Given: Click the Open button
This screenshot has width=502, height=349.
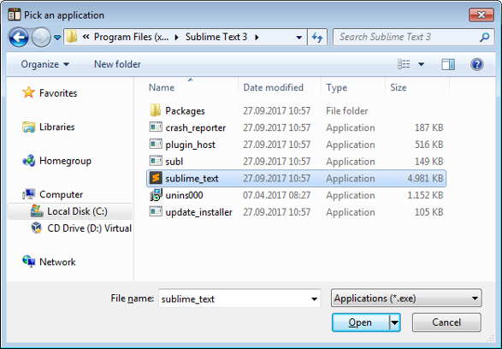Looking at the screenshot, I should pyautogui.click(x=361, y=322).
